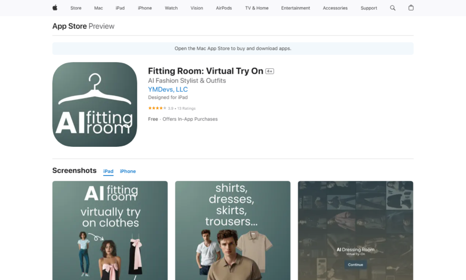Viewport: 466px width, 280px height.
Task: Click the Apple logo icon
Action: [x=55, y=8]
